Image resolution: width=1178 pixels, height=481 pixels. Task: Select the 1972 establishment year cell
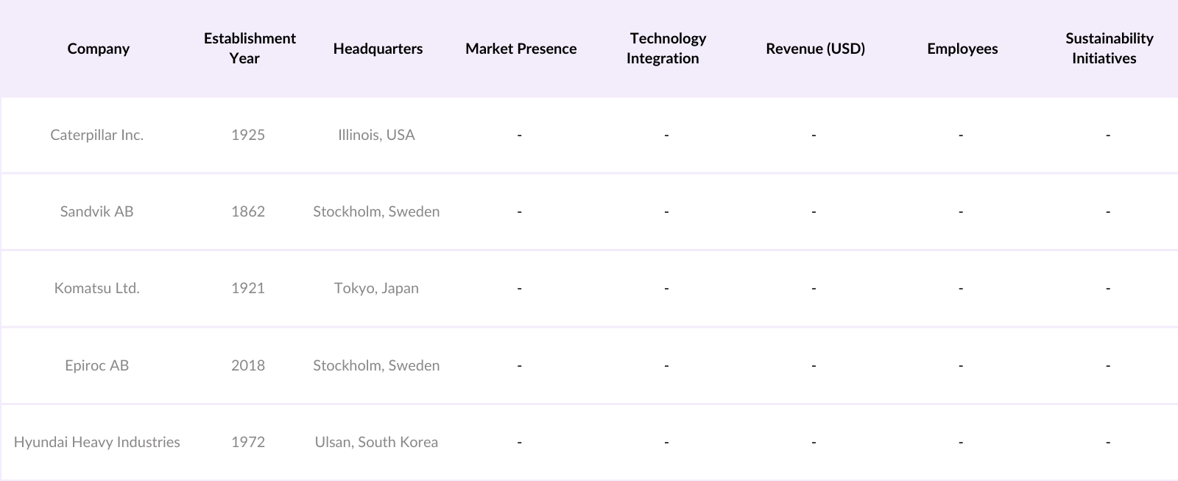point(248,442)
